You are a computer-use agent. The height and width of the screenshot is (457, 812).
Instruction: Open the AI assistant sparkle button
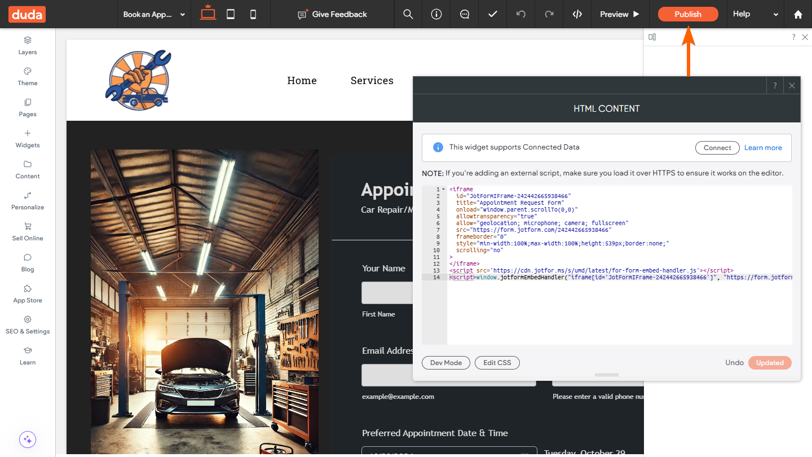coord(28,440)
